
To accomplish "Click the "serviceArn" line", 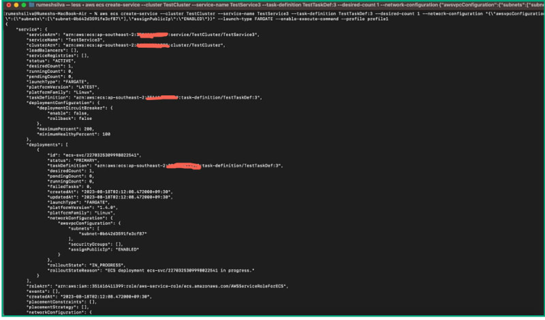I will (x=143, y=35).
